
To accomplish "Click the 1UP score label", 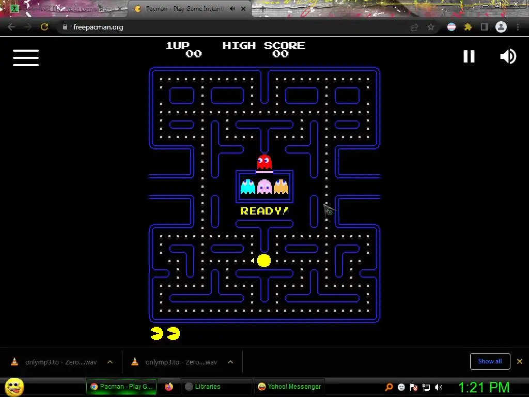I will [178, 45].
